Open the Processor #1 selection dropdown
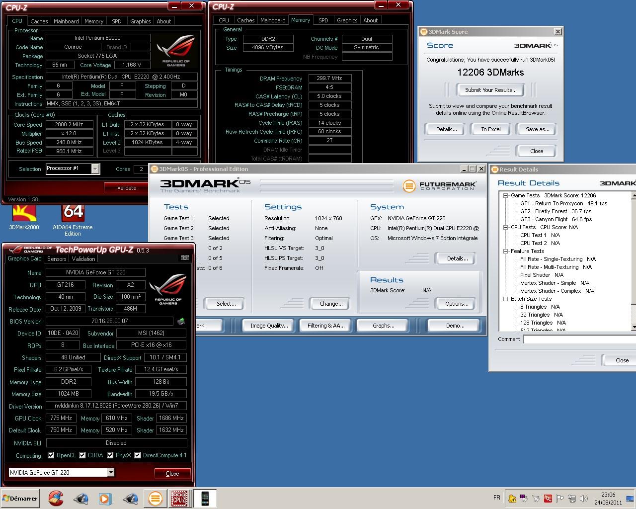This screenshot has height=509, width=636. click(x=95, y=169)
